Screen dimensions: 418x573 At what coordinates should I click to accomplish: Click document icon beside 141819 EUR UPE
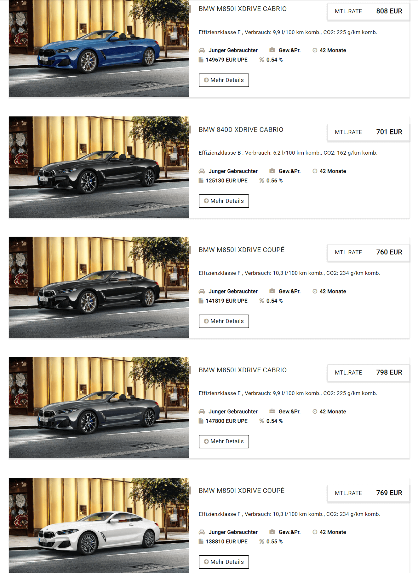point(201,301)
